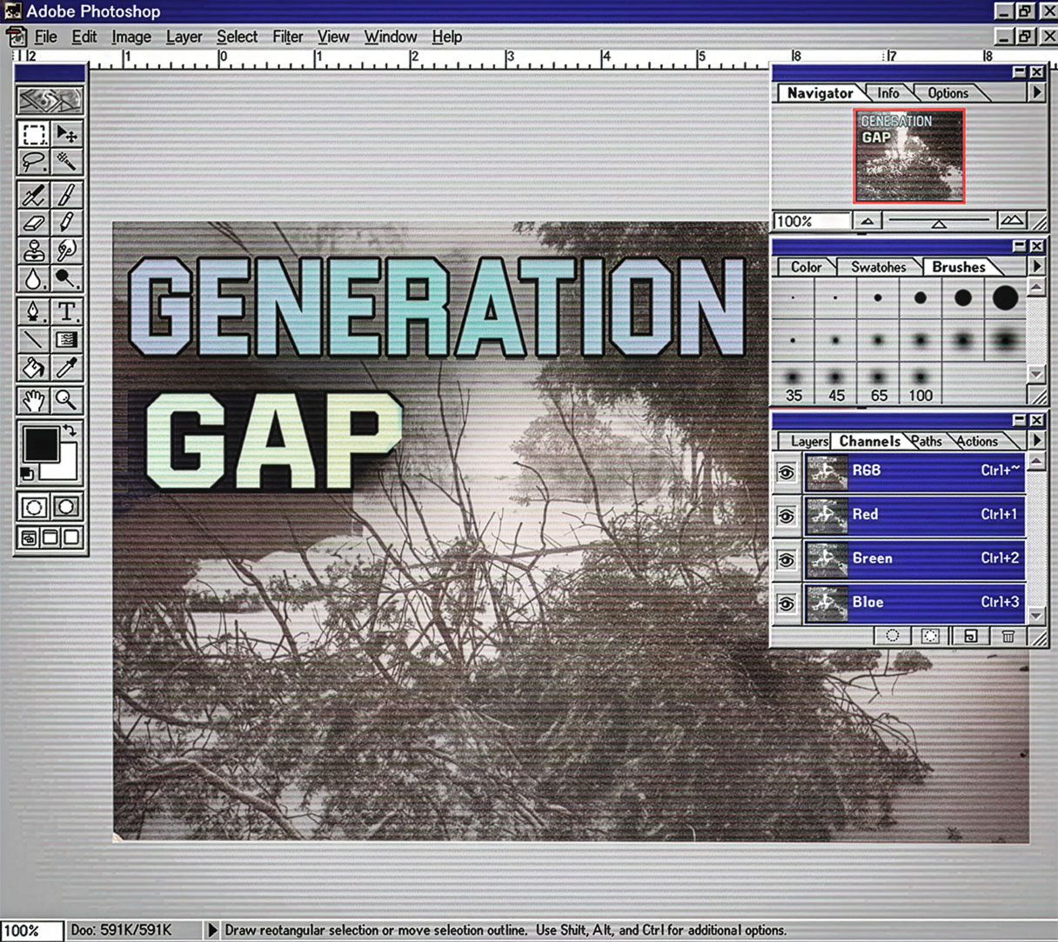The image size is (1058, 942).
Task: Open the Filter menu
Action: (x=287, y=37)
